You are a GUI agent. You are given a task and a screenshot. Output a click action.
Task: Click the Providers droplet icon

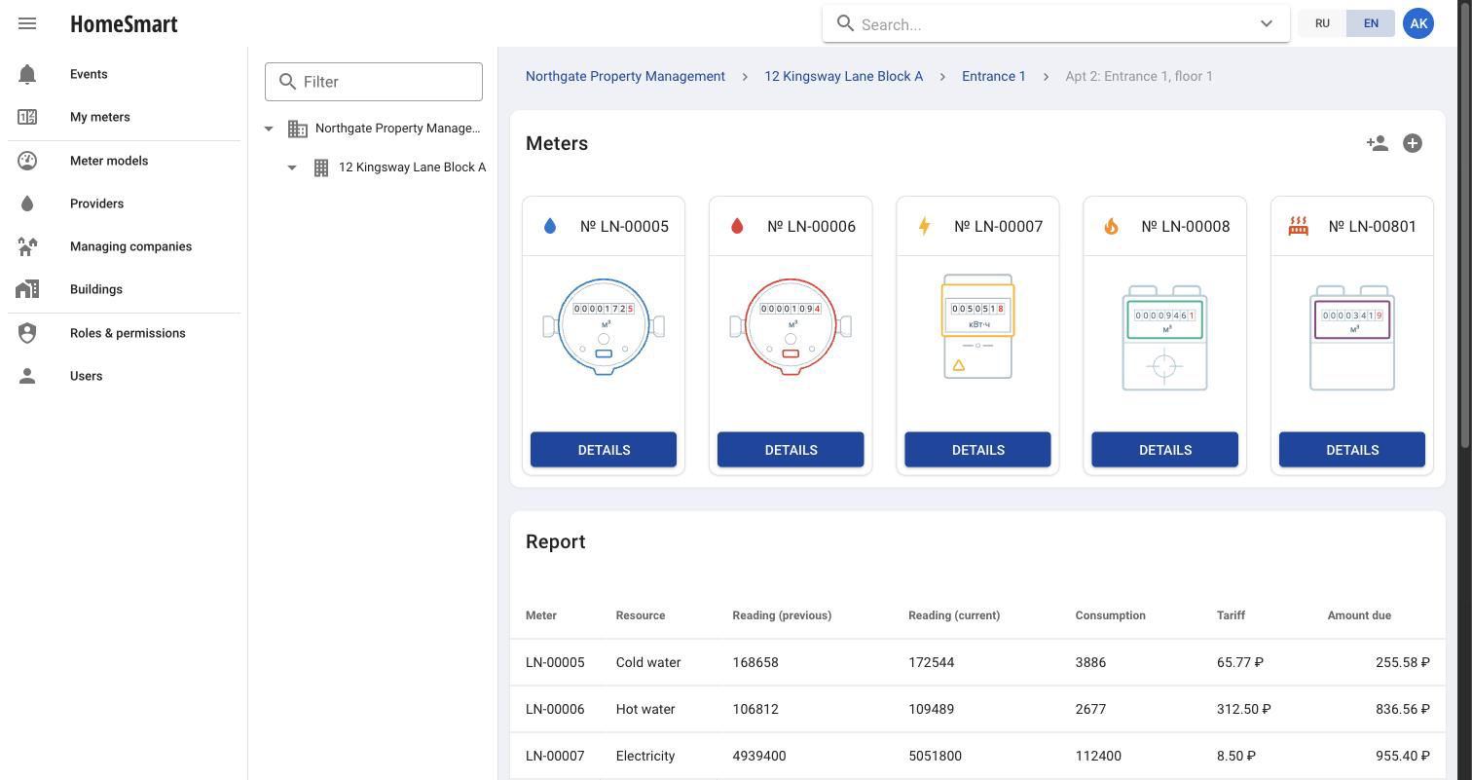point(27,204)
